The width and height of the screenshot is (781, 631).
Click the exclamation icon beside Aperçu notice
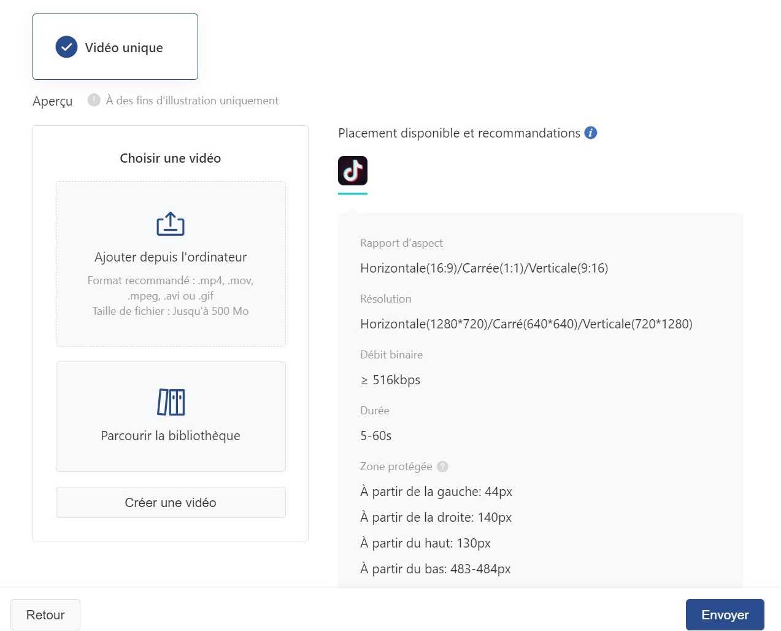[x=94, y=100]
